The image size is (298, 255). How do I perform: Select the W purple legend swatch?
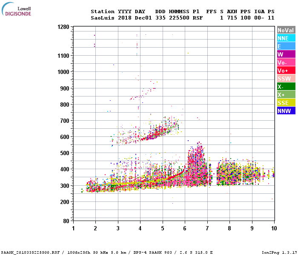[x=286, y=54]
